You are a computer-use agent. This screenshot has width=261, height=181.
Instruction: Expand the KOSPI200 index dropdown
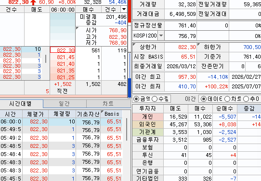[161, 36]
